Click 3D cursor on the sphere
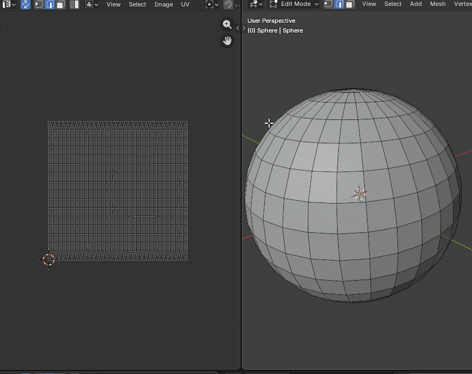Image resolution: width=472 pixels, height=374 pixels. click(359, 194)
